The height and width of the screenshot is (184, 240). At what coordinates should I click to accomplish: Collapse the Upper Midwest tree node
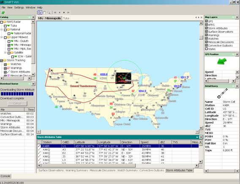point(2,37)
